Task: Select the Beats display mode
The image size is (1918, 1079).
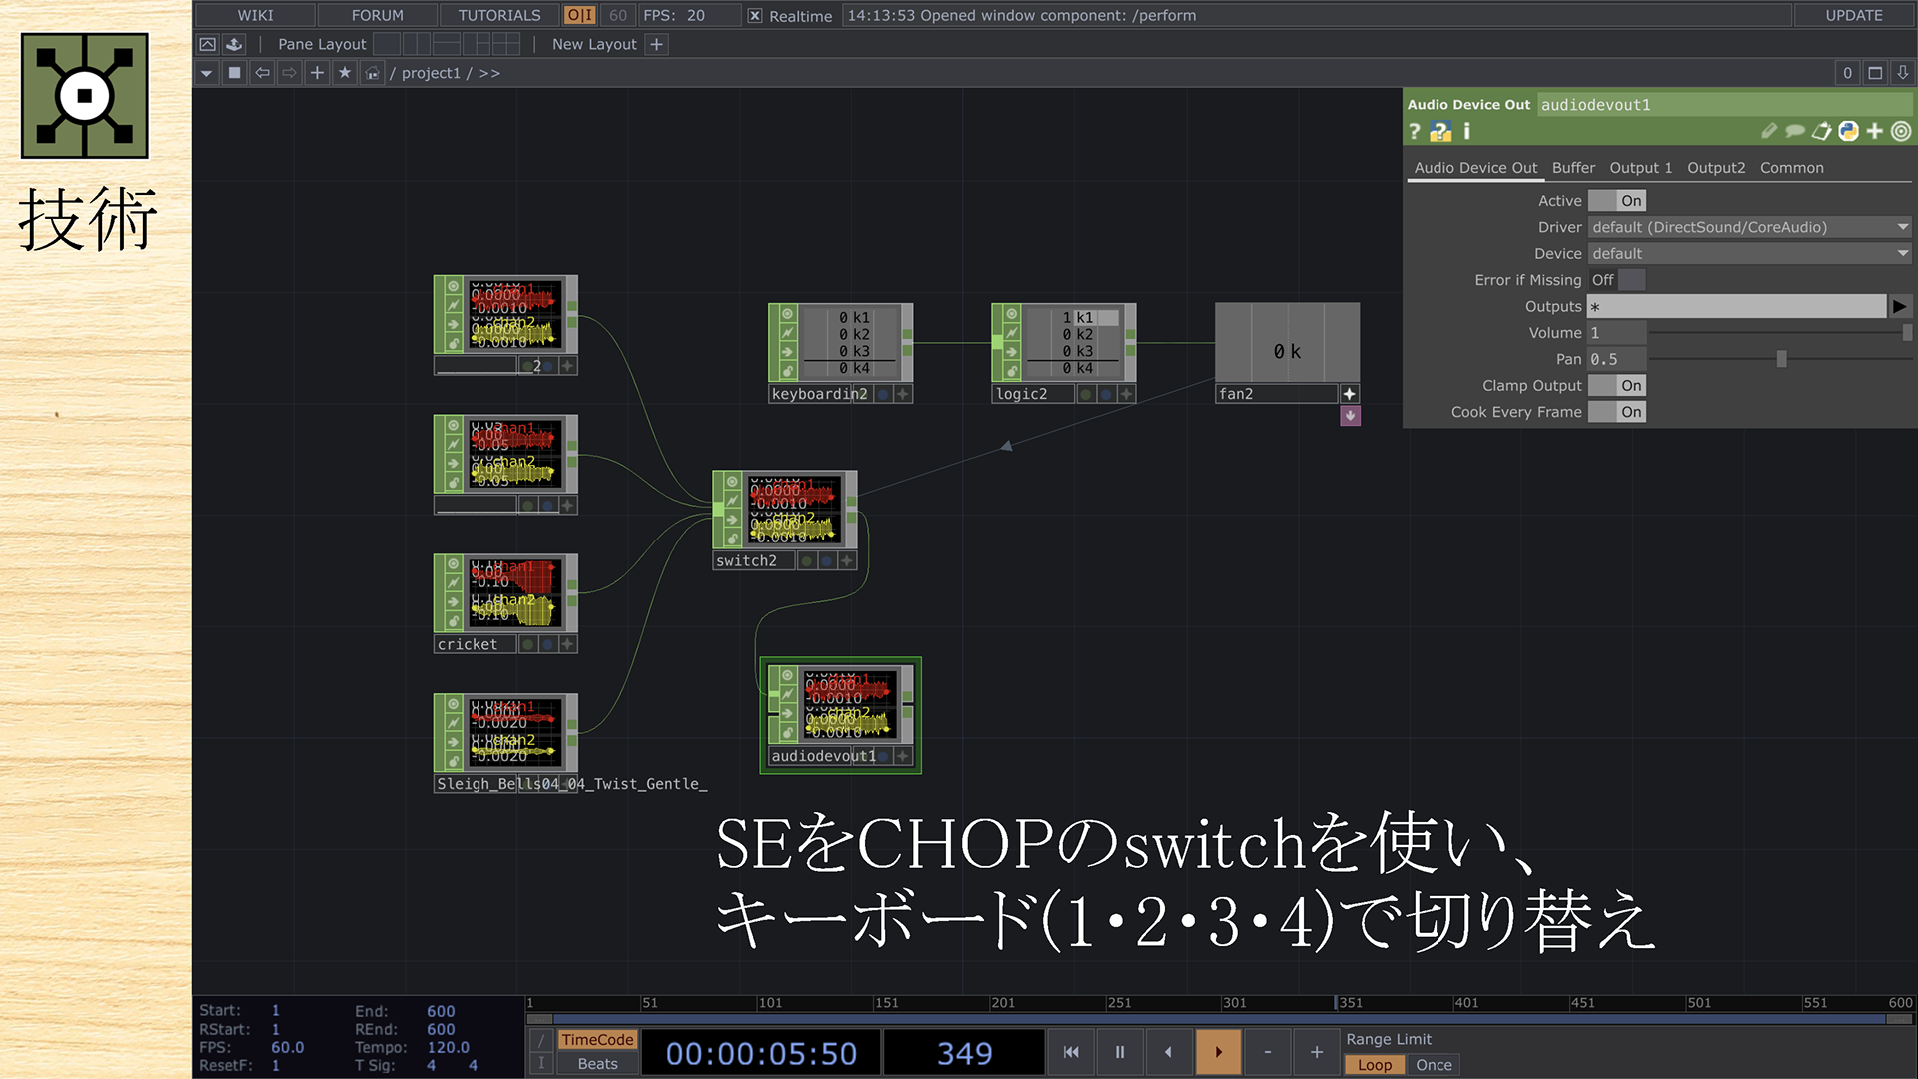Action: coord(597,1064)
